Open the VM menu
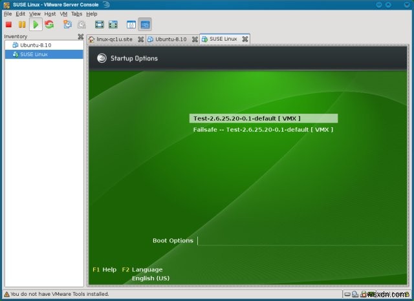Viewport: 414px width, 301px height. pyautogui.click(x=63, y=14)
